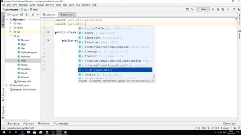Change indent setting 4 spaces
This screenshot has height=135, width=241.
click(x=226, y=128)
